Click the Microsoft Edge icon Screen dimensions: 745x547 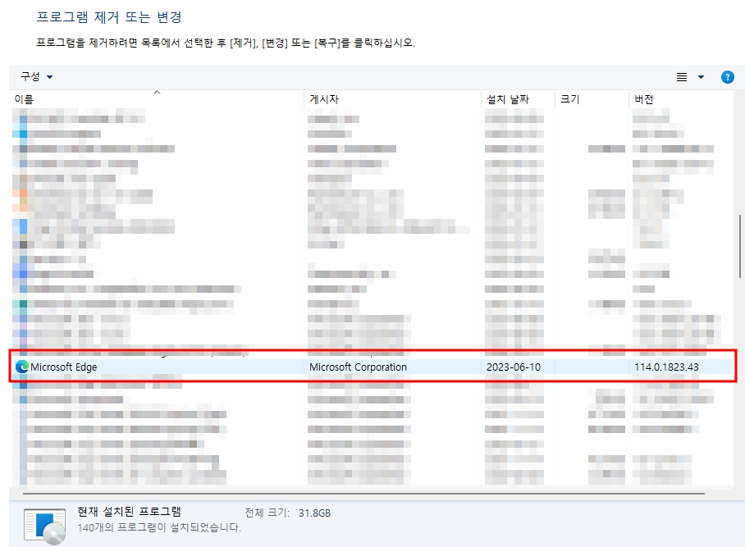click(22, 367)
